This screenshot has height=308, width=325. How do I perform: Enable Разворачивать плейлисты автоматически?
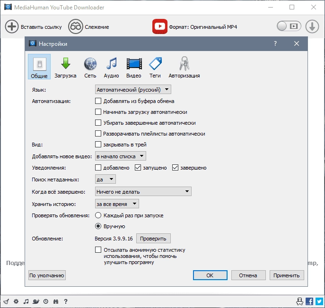(x=98, y=134)
